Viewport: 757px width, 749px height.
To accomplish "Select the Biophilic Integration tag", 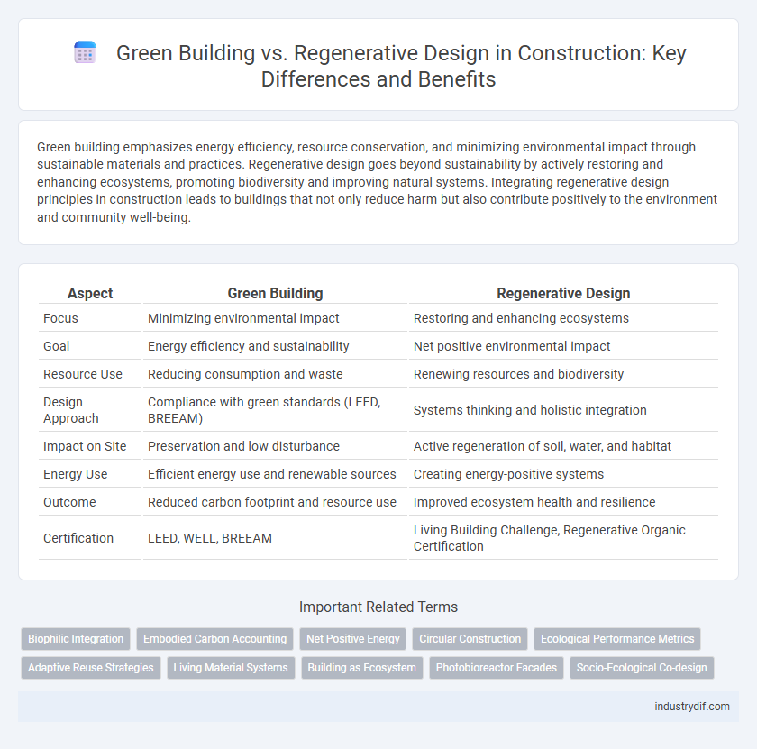I will coord(75,639).
